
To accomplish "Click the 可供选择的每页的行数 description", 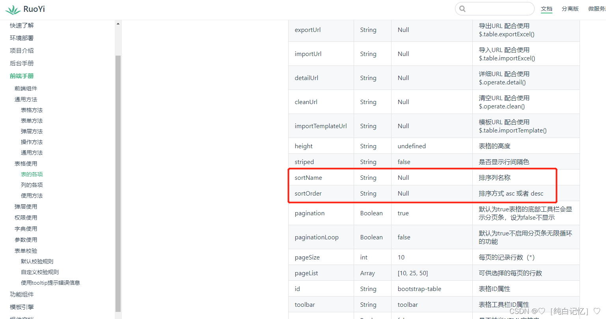I will [x=510, y=273].
